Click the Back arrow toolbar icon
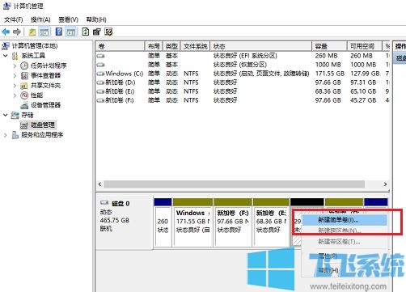The width and height of the screenshot is (406, 292). click(6, 32)
